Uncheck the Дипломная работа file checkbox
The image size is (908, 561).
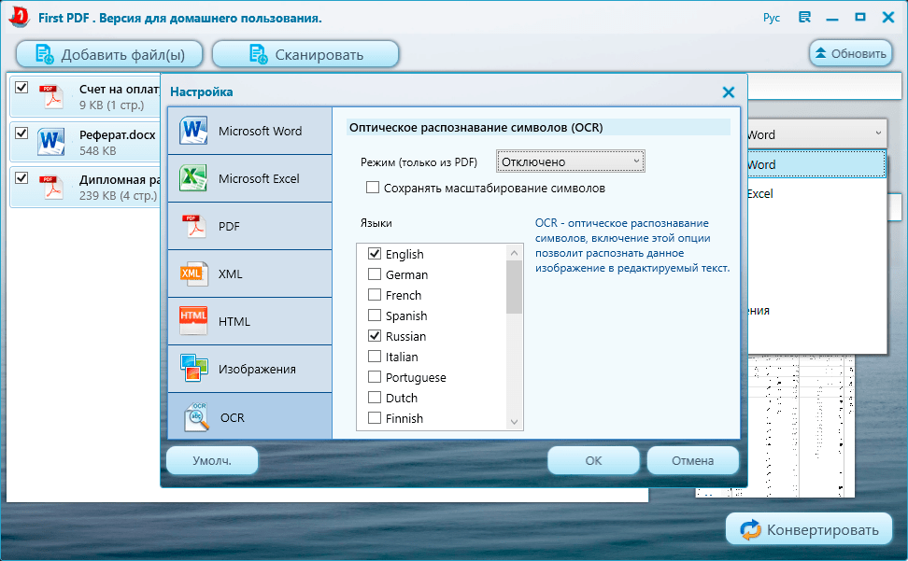(x=21, y=177)
